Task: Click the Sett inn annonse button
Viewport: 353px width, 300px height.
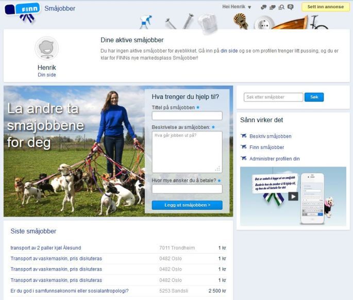Action: (x=326, y=7)
